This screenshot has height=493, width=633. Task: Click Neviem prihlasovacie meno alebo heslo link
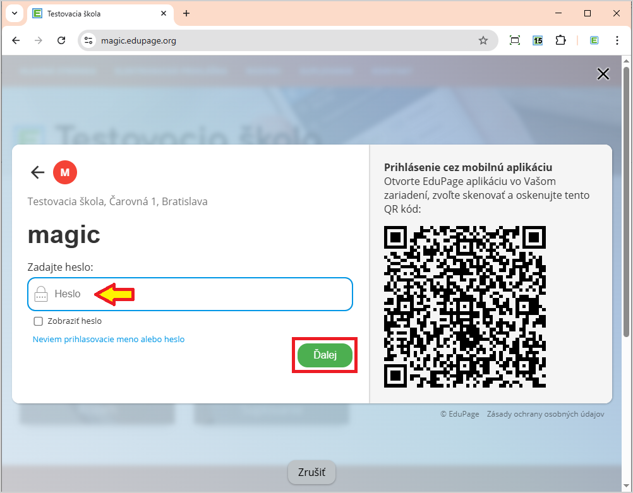[109, 340]
